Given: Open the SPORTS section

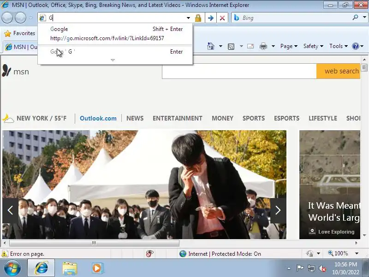Looking at the screenshot, I should [x=254, y=118].
